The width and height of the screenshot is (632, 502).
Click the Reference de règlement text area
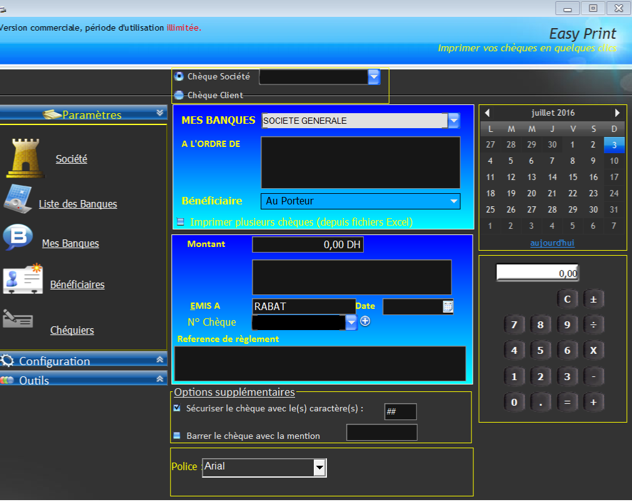[x=320, y=364]
